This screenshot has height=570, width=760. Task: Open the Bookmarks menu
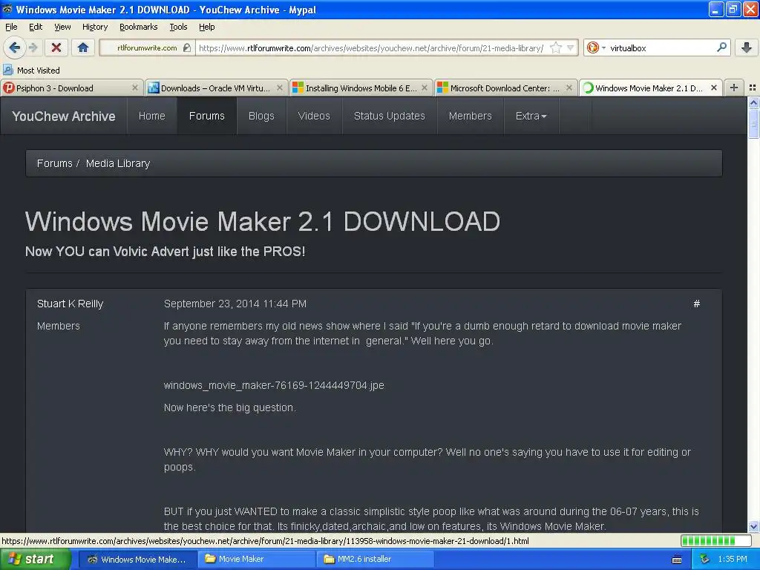(x=139, y=27)
